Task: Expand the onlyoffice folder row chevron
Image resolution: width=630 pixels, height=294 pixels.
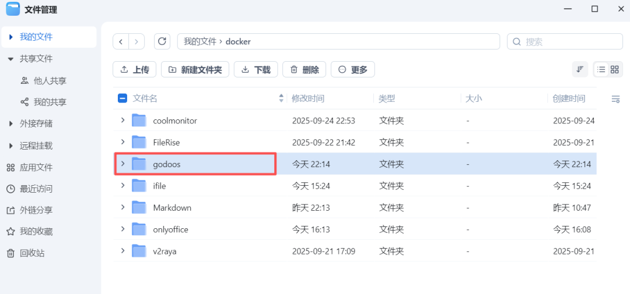Action: pyautogui.click(x=123, y=229)
